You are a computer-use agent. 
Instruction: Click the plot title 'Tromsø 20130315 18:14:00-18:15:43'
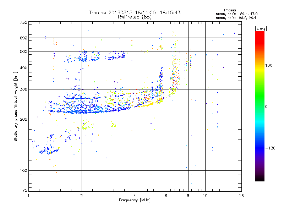tap(135, 12)
